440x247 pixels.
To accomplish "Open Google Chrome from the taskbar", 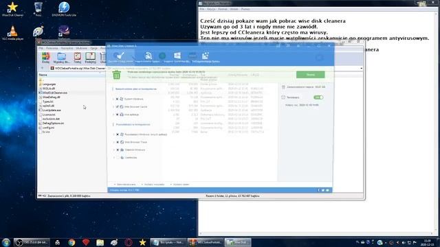I will [x=71, y=242].
